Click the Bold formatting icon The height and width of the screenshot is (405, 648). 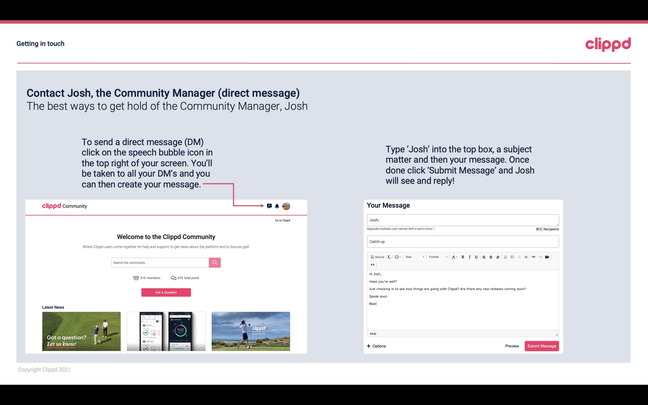tap(463, 257)
